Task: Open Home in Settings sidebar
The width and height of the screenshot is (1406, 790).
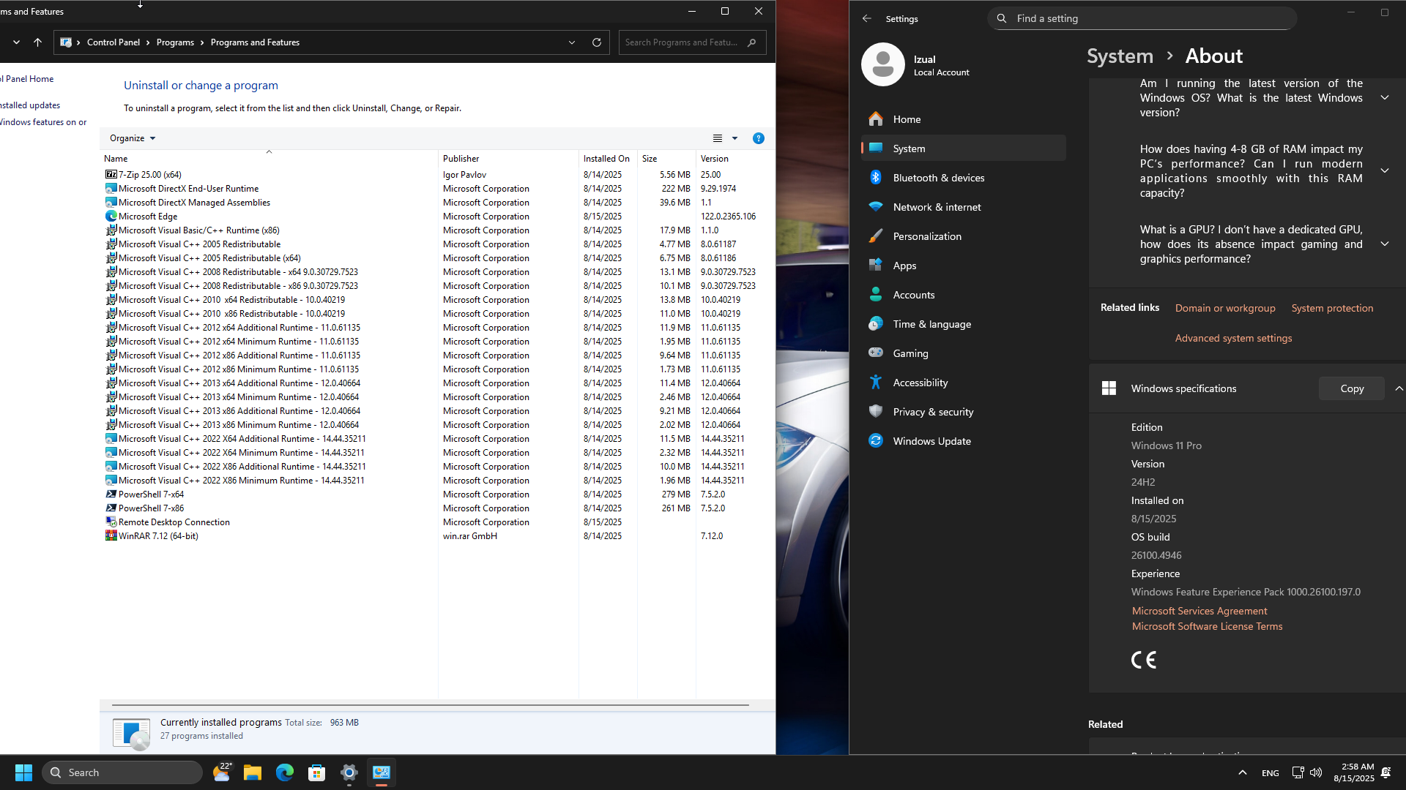Action: (x=964, y=119)
